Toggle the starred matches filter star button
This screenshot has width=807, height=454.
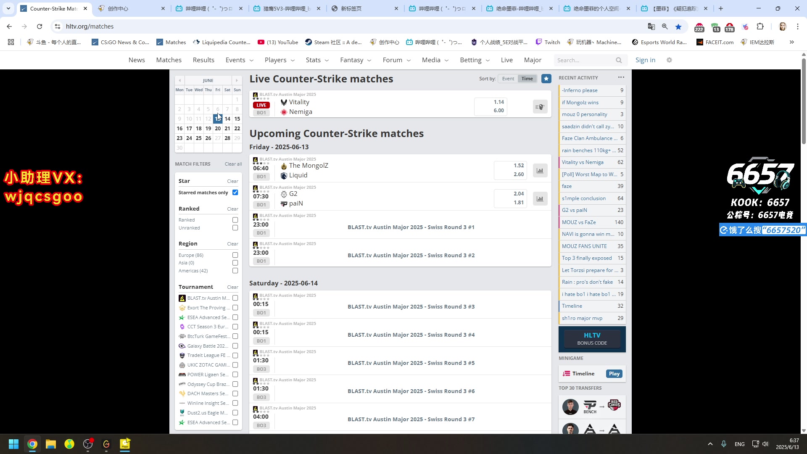coord(546,79)
